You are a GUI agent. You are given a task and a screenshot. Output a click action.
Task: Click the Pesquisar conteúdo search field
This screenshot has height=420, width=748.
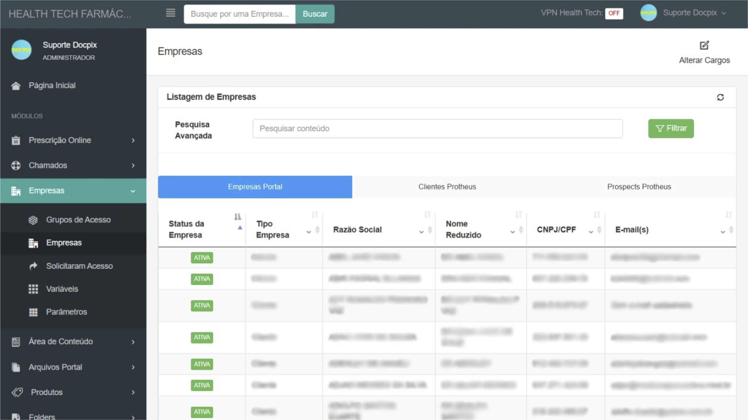click(x=437, y=128)
